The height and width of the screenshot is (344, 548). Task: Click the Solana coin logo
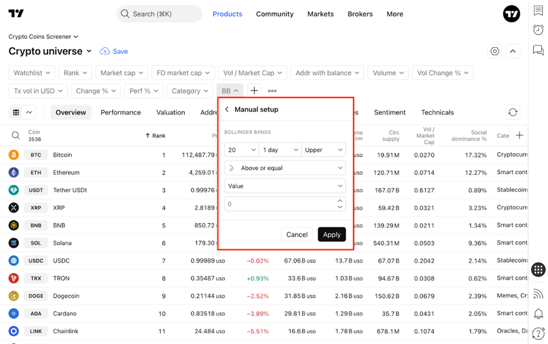click(13, 243)
